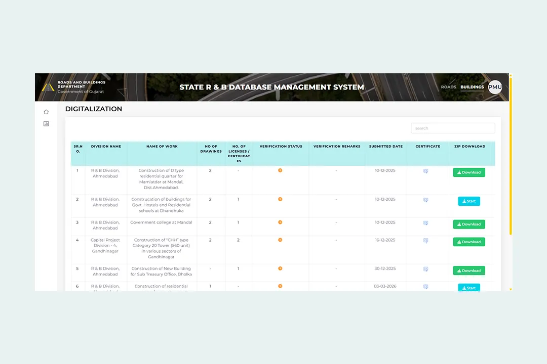The height and width of the screenshot is (364, 547).
Task: Click the certificate icon for Sub Treasury Office, Dholka
Action: point(425,269)
